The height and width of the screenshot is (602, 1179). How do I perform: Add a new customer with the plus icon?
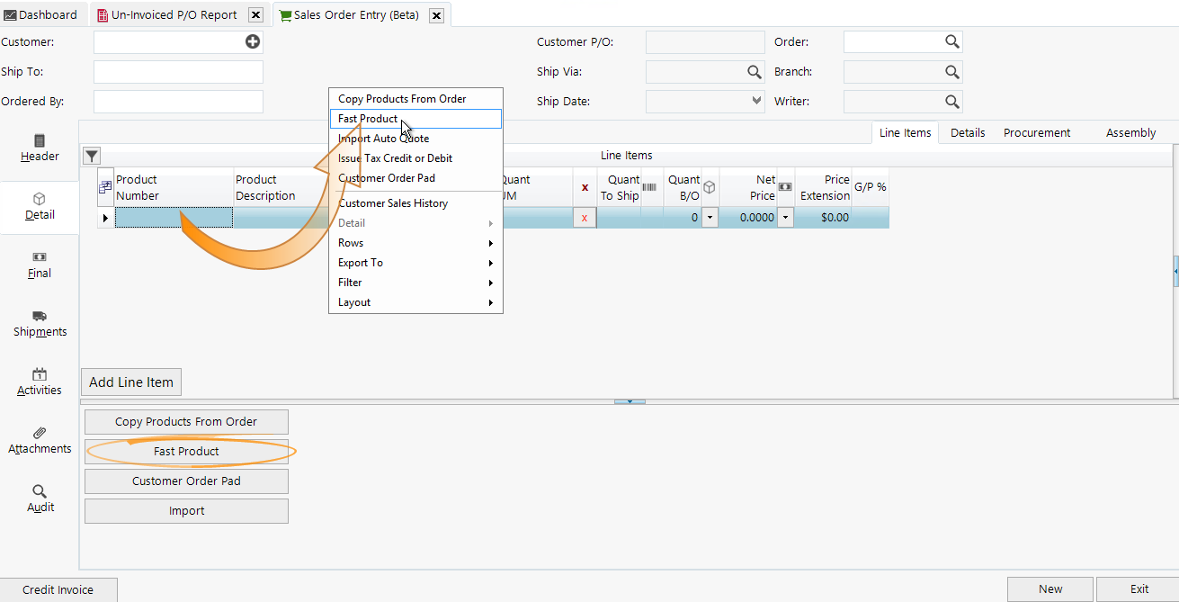pos(252,41)
